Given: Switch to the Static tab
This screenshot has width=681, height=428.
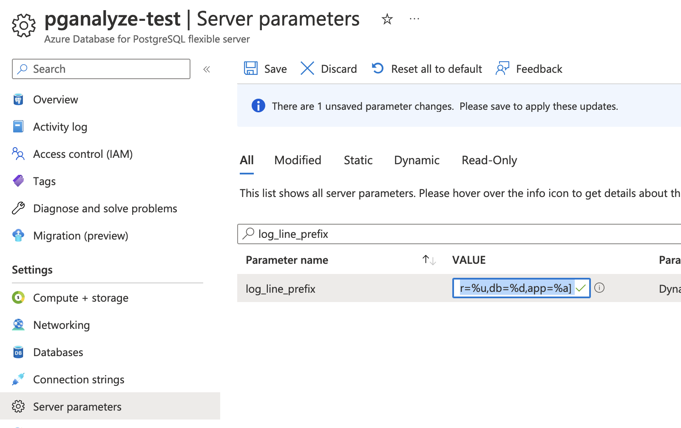Looking at the screenshot, I should (x=358, y=160).
